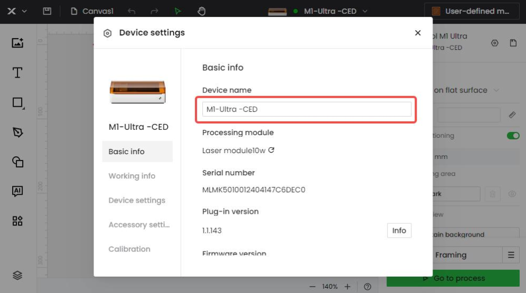Open the insert image tool
526x293 pixels.
point(17,43)
